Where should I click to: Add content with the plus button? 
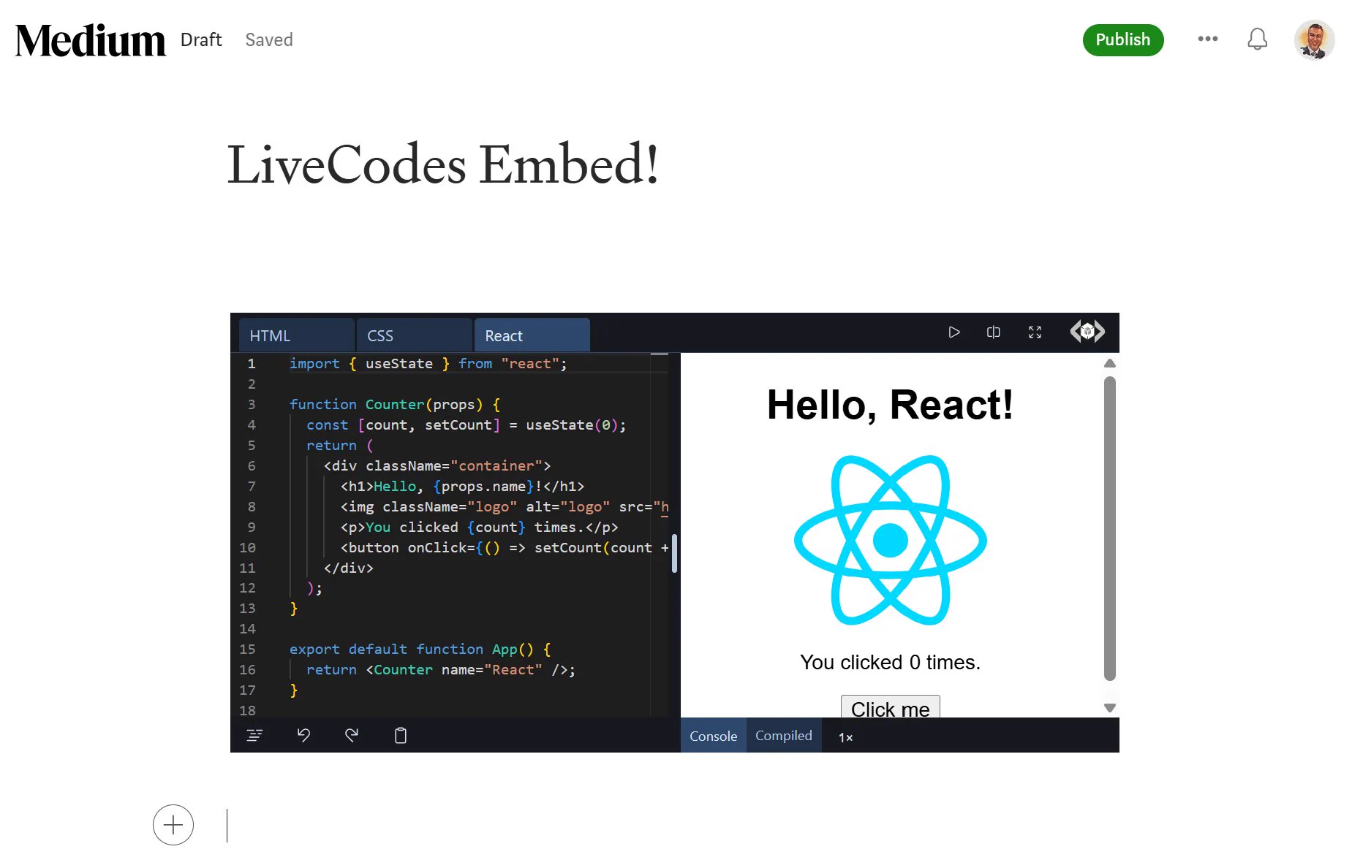[x=173, y=825]
